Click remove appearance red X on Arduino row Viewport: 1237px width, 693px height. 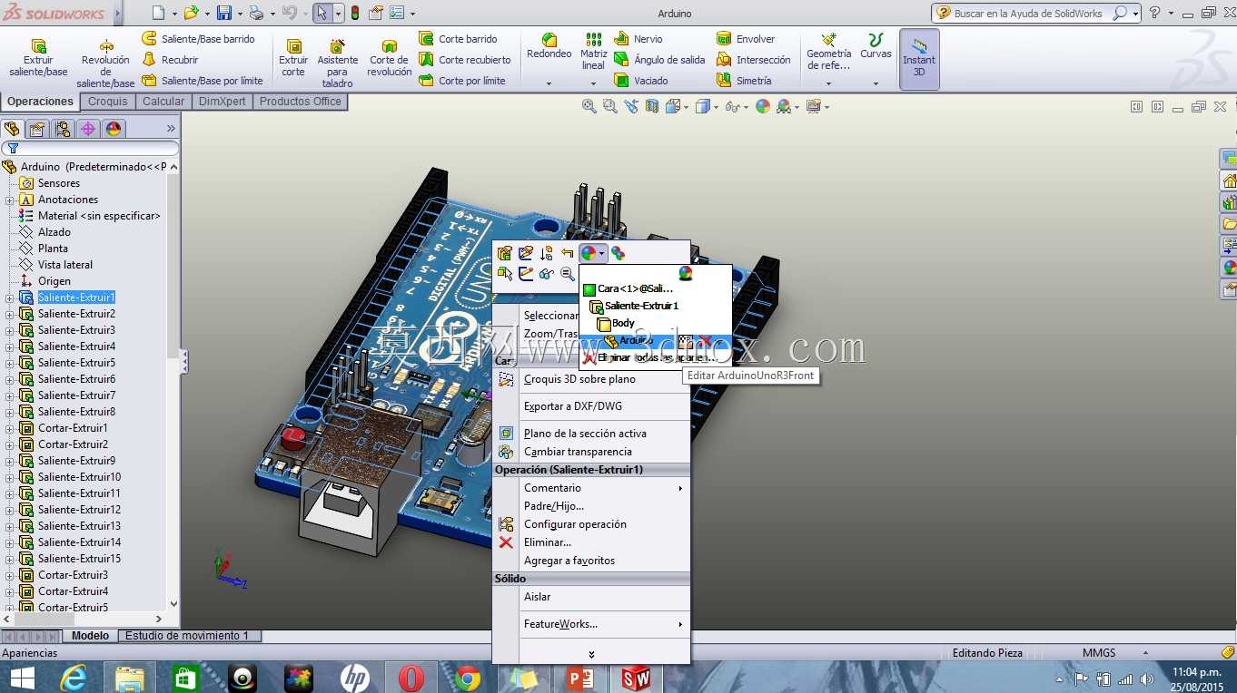pyautogui.click(x=705, y=340)
